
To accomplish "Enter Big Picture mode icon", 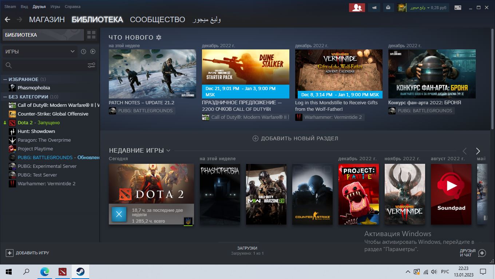I will [x=458, y=7].
